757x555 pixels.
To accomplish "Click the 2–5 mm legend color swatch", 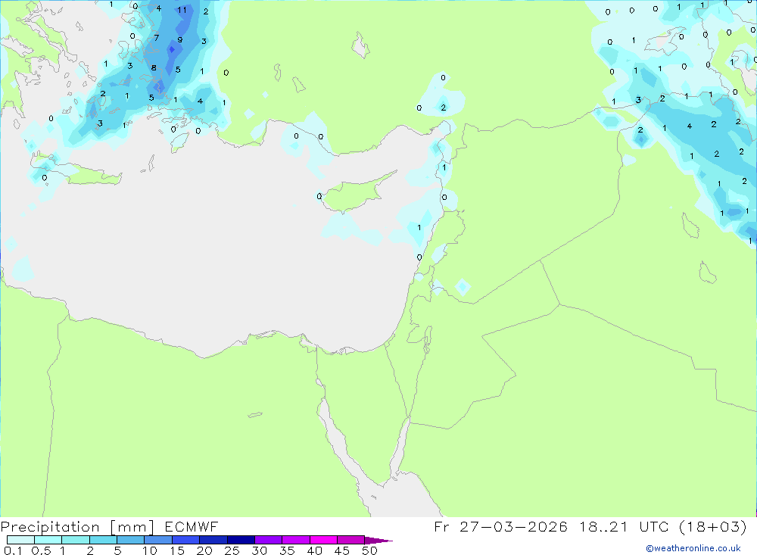I will (x=103, y=540).
